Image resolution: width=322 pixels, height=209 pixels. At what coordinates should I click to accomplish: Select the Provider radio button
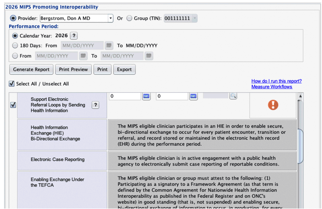click(13, 18)
